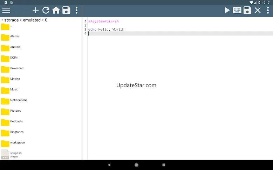Click the 'emulated' breadcrumb segment
Image resolution: width=273 pixels, height=170 pixels.
click(x=32, y=20)
